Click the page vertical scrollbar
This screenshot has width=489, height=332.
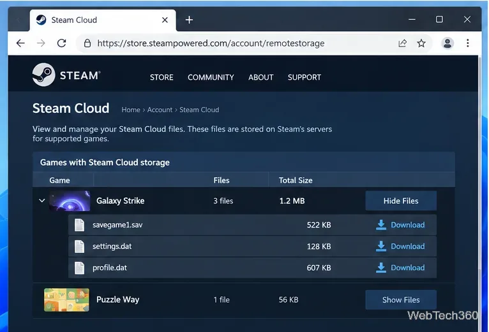[480, 162]
